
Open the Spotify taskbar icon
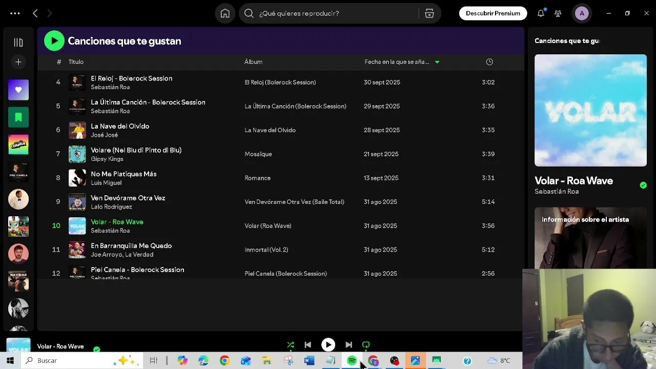pos(352,361)
